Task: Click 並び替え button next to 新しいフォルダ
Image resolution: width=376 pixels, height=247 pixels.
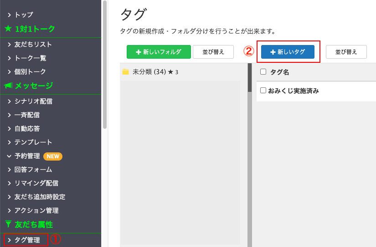Action: click(x=213, y=52)
